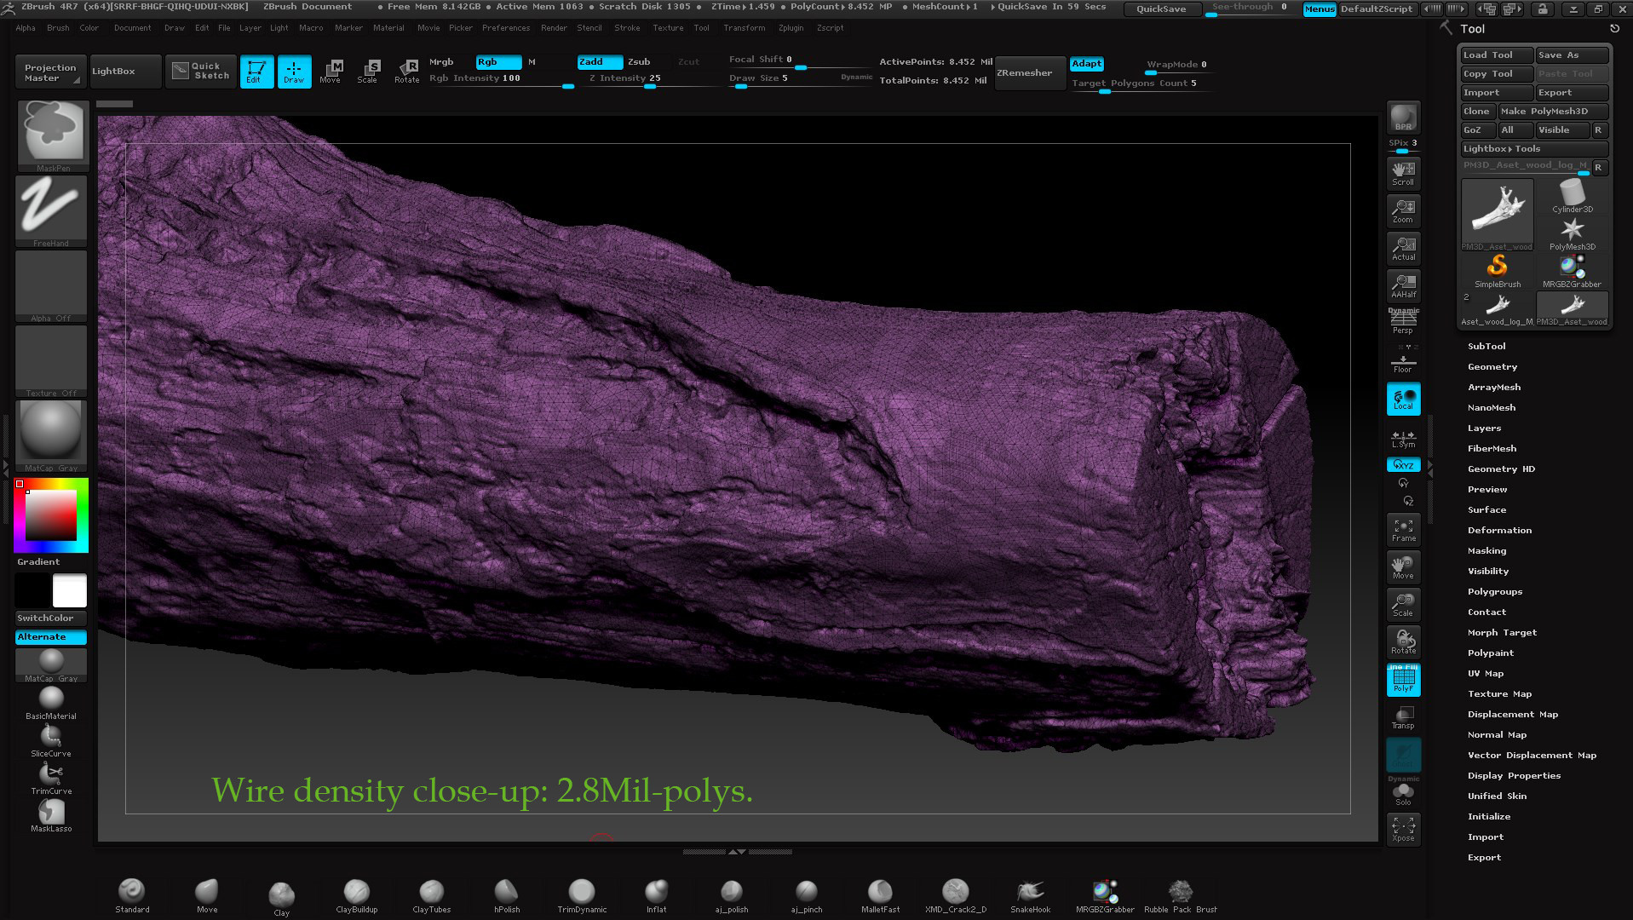The image size is (1633, 920).
Task: Click the BPR render icon
Action: (x=1402, y=118)
